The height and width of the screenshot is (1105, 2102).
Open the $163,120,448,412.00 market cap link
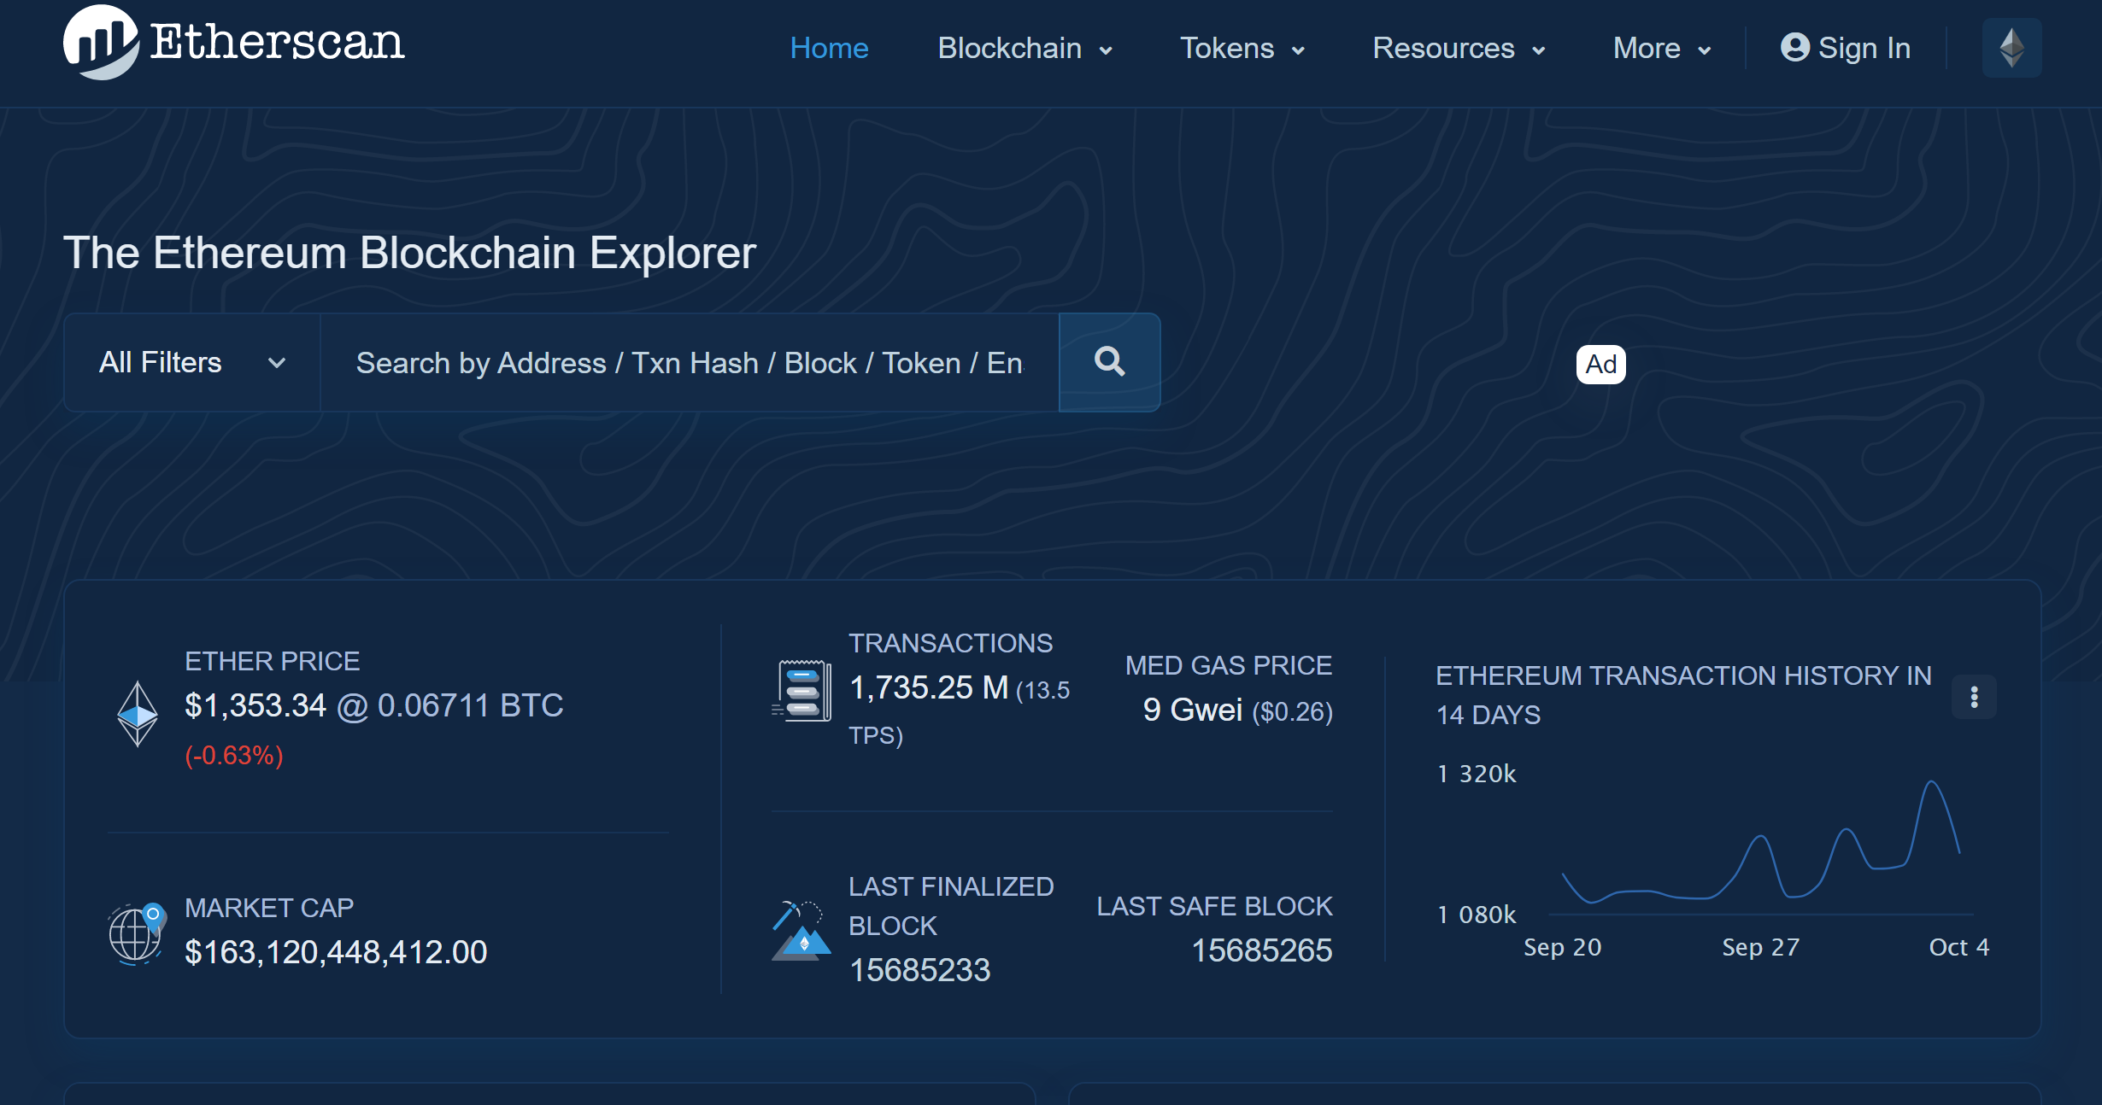pyautogui.click(x=336, y=952)
